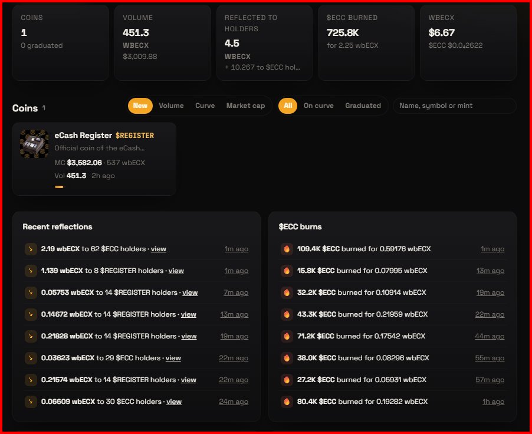Click the Volume stat card value 451.3

pyautogui.click(x=136, y=32)
